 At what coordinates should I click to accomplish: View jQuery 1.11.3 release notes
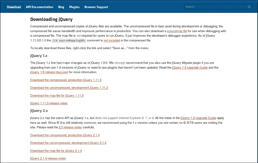tap(49, 103)
